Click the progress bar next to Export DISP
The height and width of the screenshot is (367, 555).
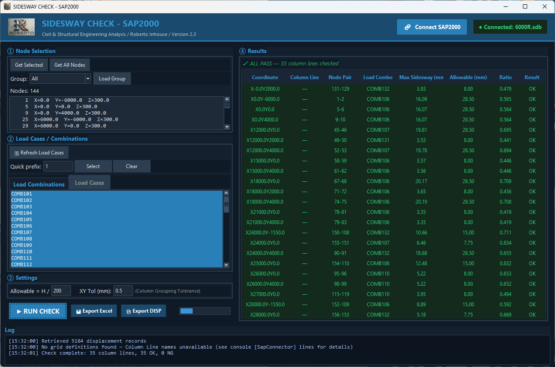tap(205, 311)
